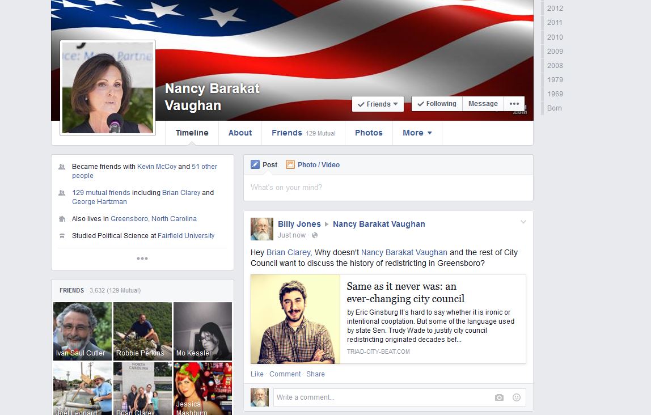Open Robbie Perkins' friend thumbnail
651x415 pixels.
click(142, 331)
